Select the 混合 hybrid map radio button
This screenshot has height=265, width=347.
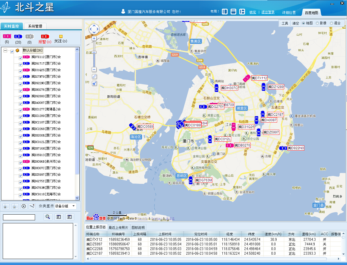tap(331, 23)
